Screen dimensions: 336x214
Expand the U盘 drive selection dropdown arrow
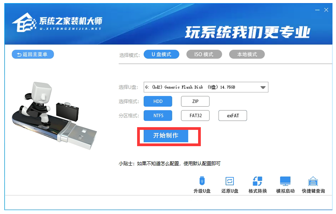click(263, 87)
